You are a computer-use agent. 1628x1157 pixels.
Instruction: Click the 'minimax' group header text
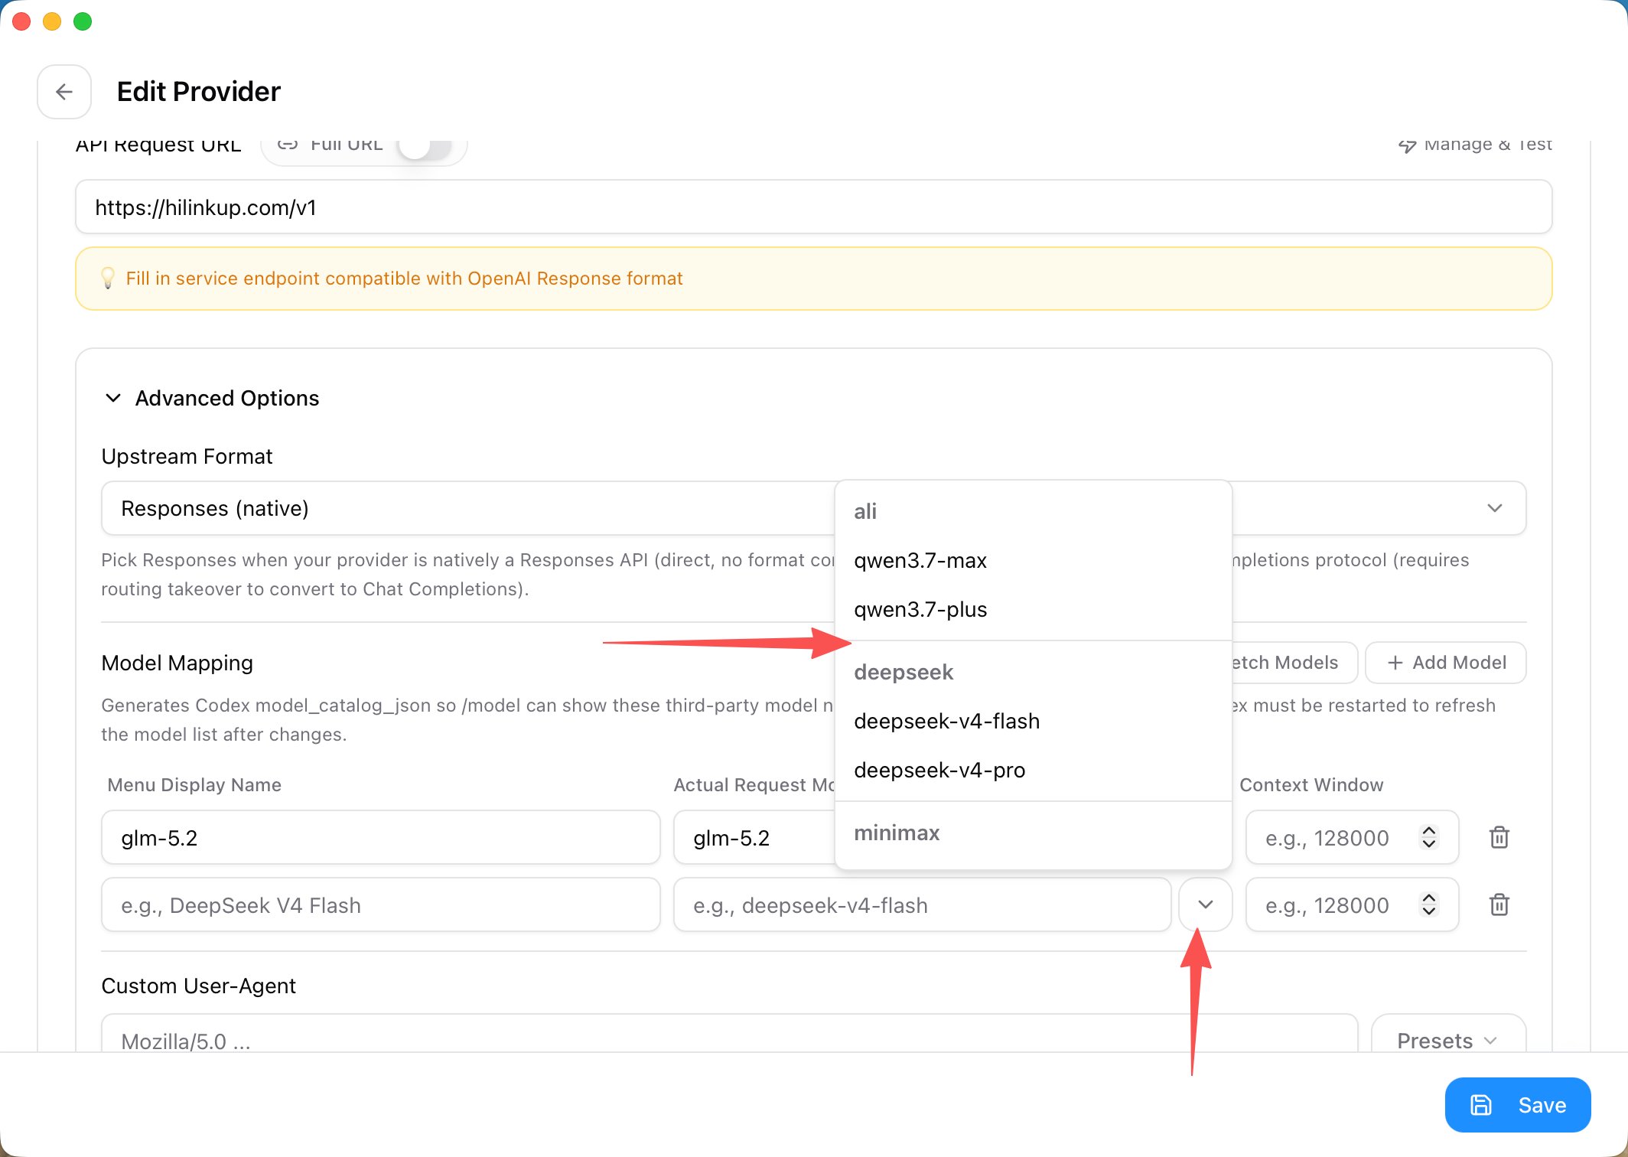tap(897, 833)
